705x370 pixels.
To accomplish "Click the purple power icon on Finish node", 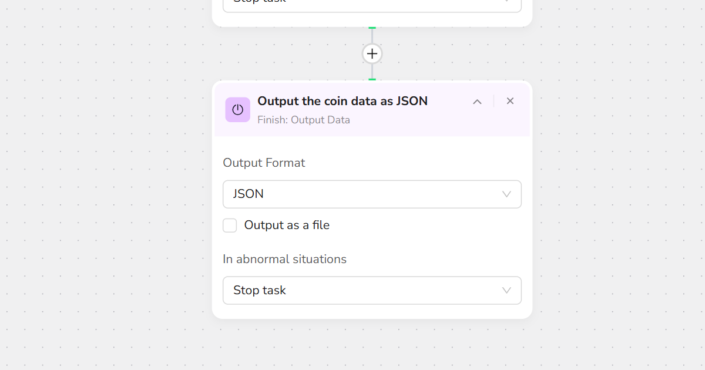I will 238,110.
